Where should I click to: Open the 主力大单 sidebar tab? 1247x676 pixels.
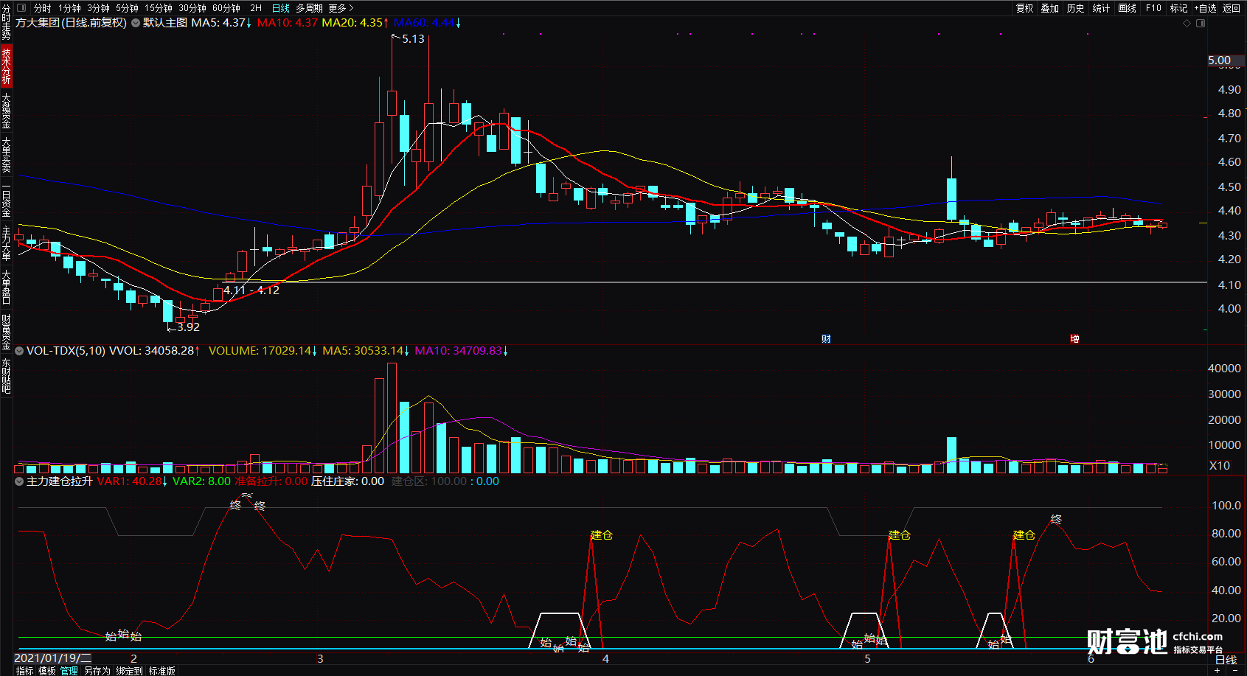(6, 243)
